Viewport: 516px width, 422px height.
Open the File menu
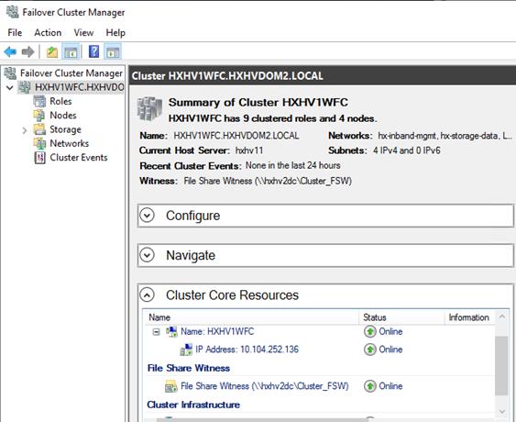click(x=15, y=33)
